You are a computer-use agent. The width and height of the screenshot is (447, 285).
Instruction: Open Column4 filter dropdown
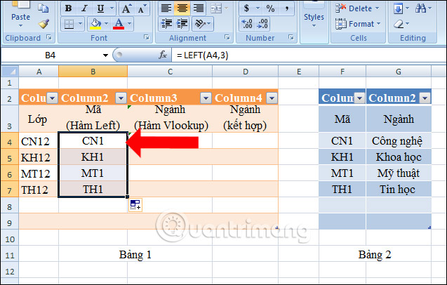272,98
